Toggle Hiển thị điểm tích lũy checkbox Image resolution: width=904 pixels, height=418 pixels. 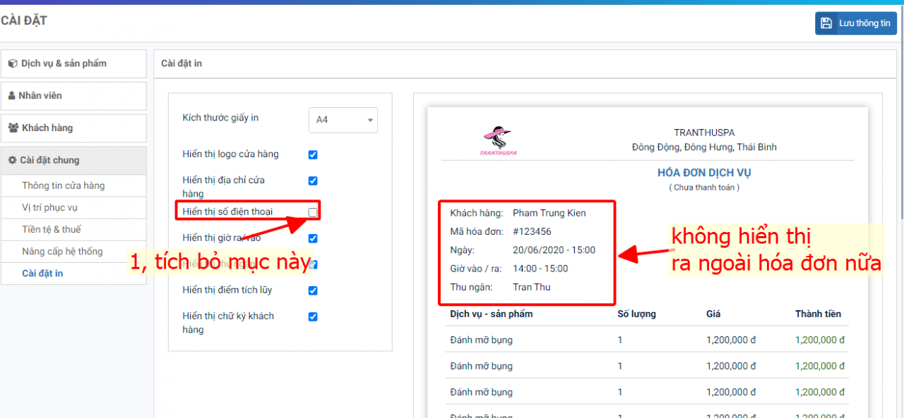[313, 290]
